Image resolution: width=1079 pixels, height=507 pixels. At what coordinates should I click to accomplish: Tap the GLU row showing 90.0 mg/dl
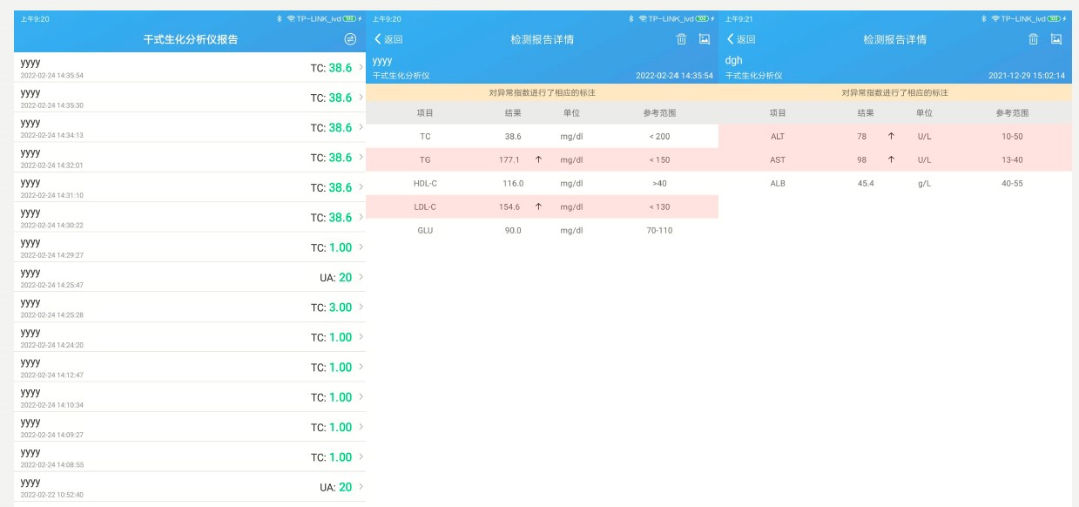[544, 230]
